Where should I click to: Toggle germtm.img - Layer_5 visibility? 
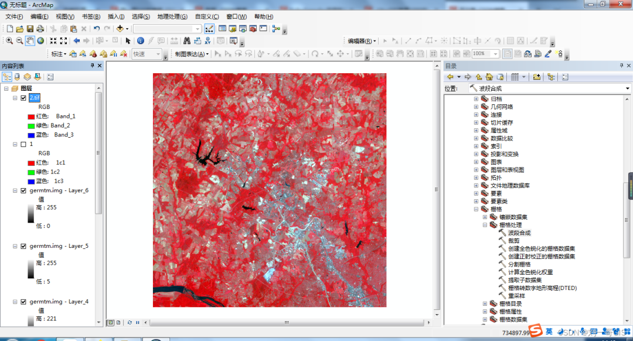click(x=23, y=246)
